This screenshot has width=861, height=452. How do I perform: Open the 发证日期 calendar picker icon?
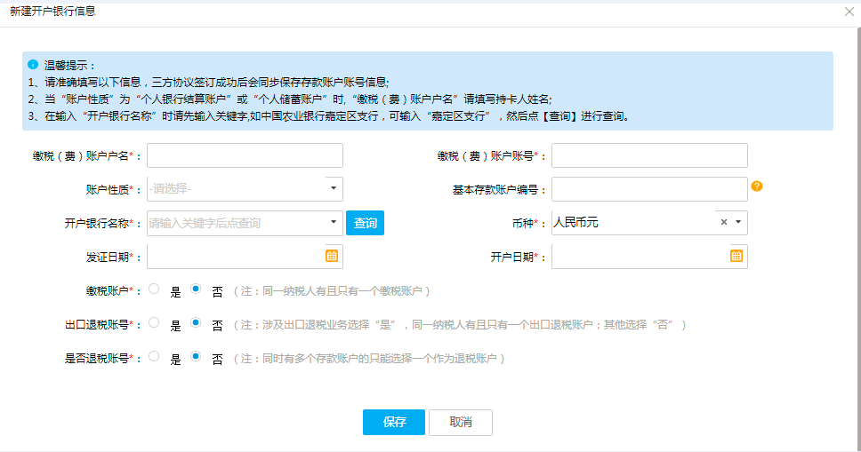pyautogui.click(x=332, y=256)
